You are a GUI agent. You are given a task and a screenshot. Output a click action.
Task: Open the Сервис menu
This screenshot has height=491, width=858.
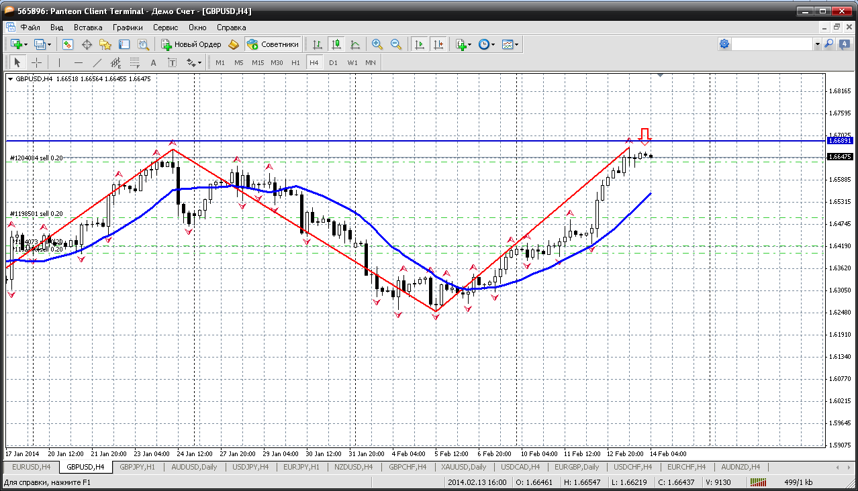point(165,28)
